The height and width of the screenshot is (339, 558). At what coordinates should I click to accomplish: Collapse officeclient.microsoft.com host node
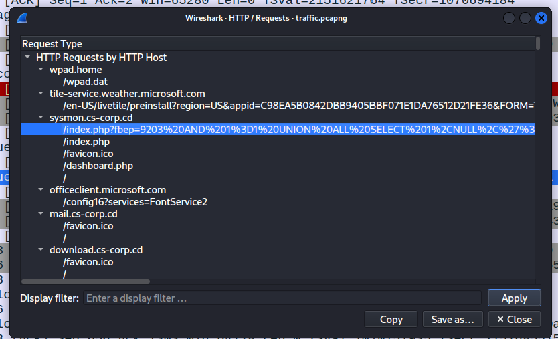click(x=41, y=189)
